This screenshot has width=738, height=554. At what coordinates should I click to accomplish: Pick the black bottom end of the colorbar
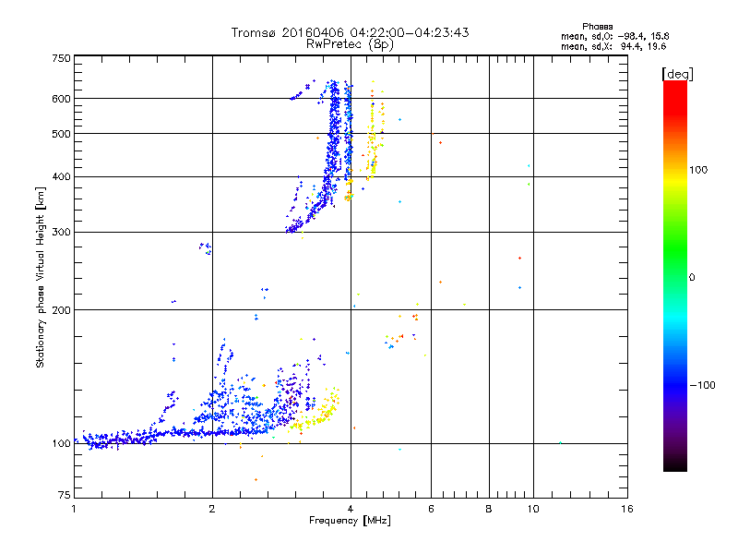[x=675, y=464]
